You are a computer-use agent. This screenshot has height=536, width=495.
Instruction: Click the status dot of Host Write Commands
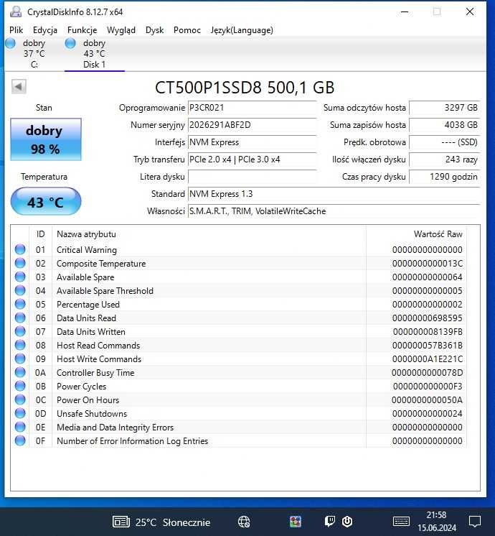(20, 359)
